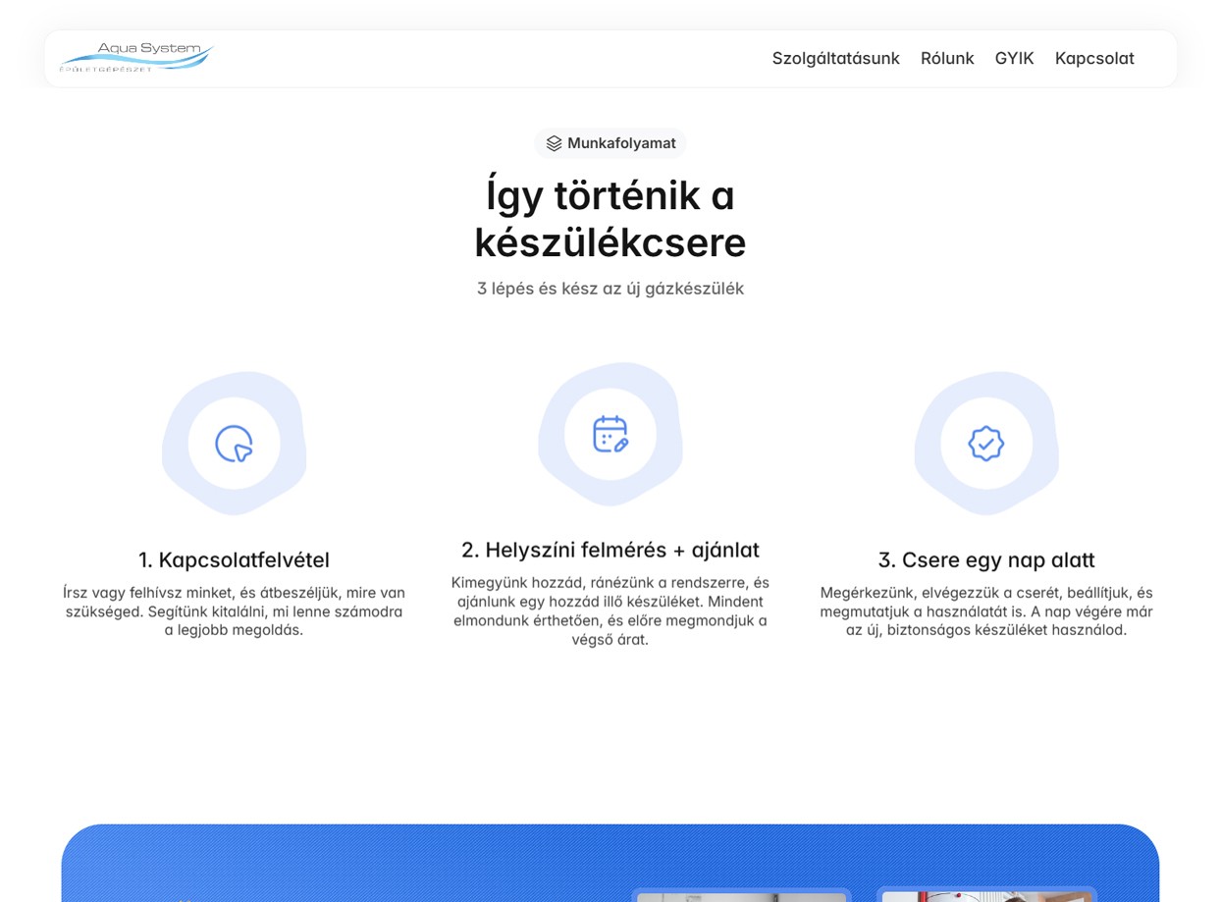Select the cursor-click icon above Kapcsolatfelvétel
1221x902 pixels.
point(234,443)
